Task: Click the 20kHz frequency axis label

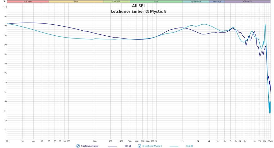Action: tap(270, 141)
